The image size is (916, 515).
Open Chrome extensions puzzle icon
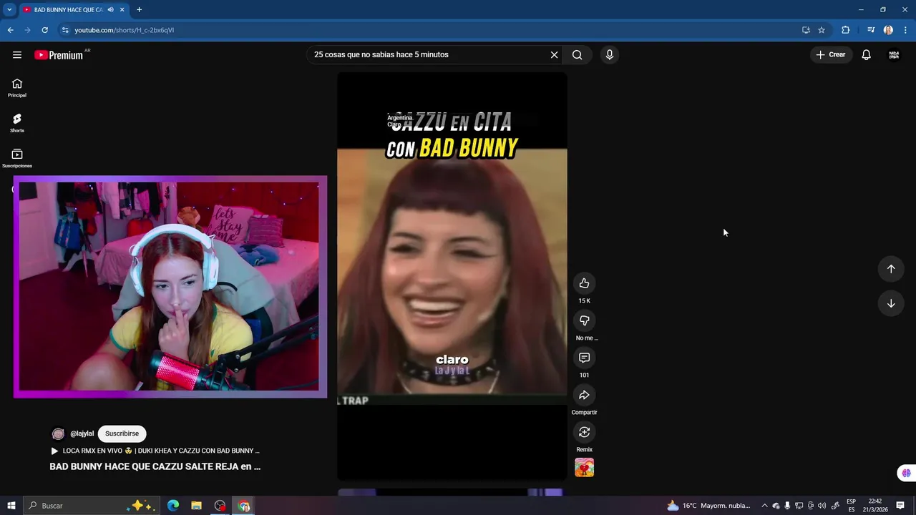click(x=846, y=30)
